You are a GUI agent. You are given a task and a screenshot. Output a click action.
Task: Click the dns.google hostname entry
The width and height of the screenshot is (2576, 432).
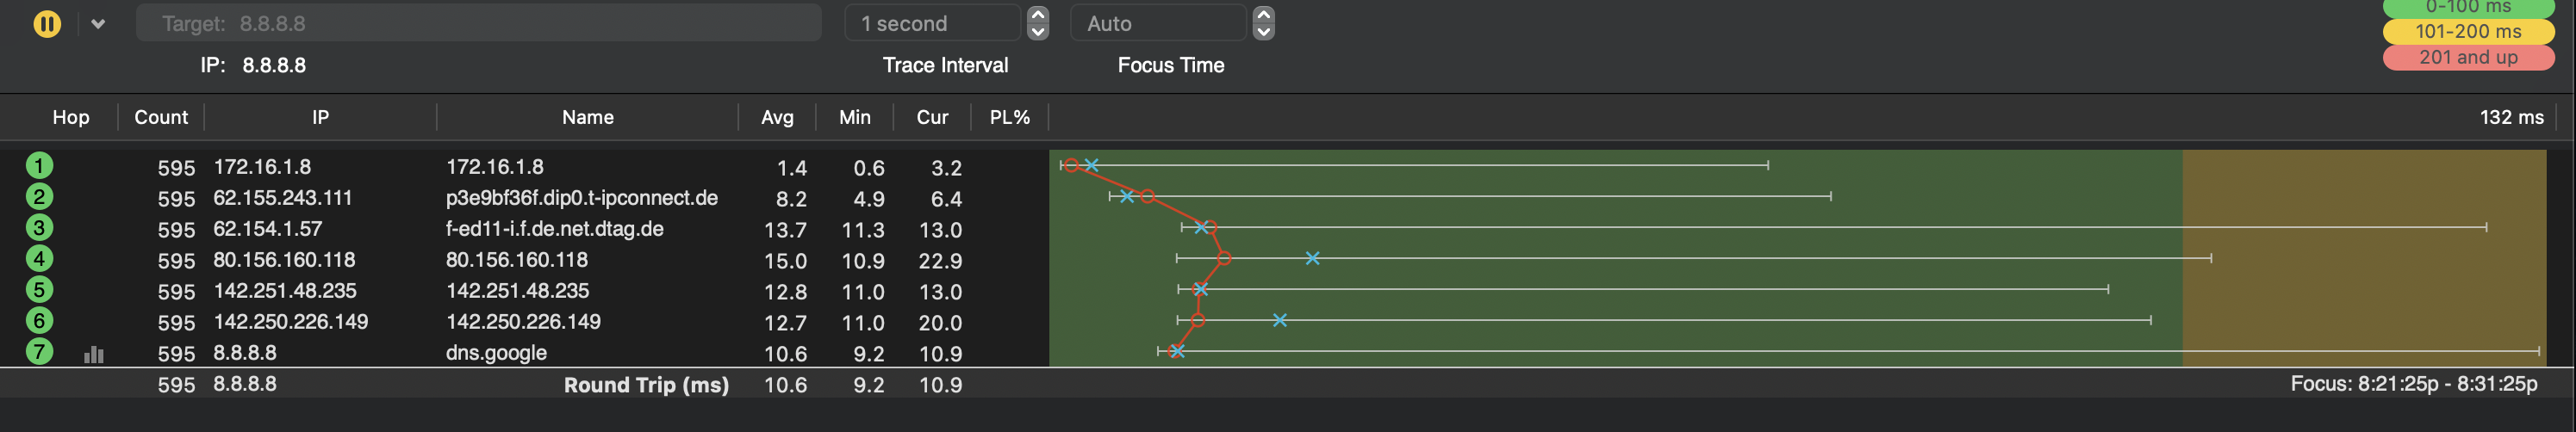(496, 353)
